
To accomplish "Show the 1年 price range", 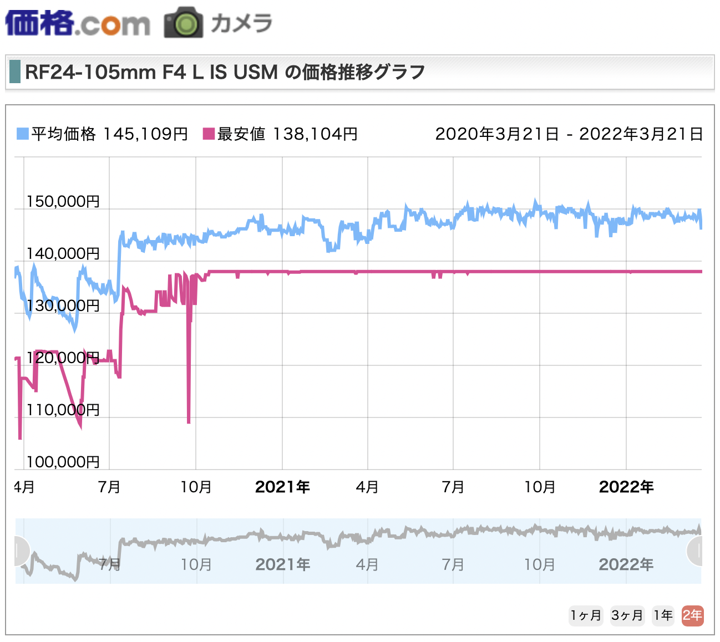I will [x=663, y=615].
